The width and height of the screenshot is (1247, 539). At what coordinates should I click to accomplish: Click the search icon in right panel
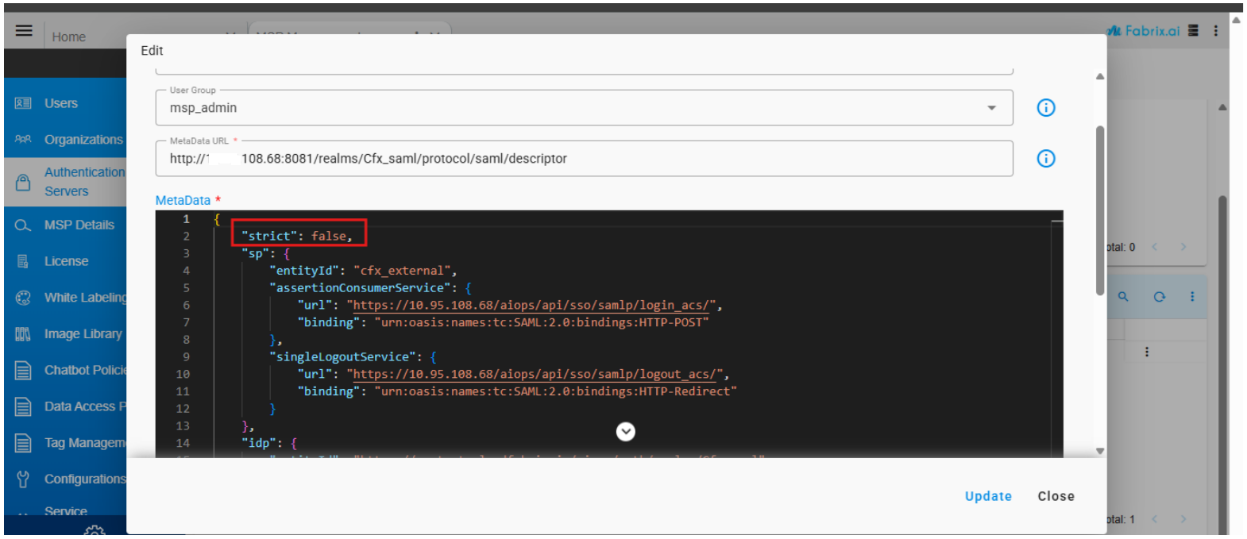click(x=1123, y=296)
